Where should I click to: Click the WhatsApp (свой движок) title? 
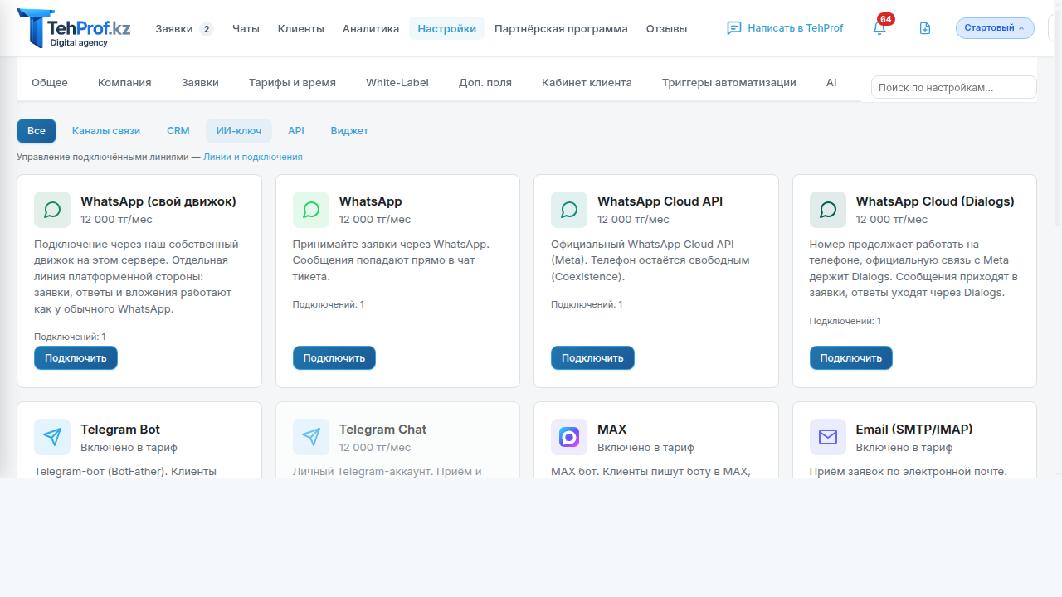(158, 201)
